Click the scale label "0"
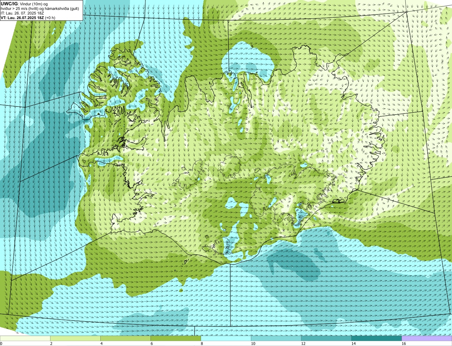The height and width of the screenshot is (346, 452). tap(1, 344)
